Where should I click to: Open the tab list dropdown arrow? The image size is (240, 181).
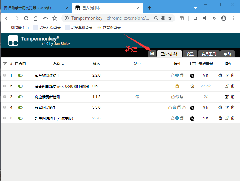195,8
